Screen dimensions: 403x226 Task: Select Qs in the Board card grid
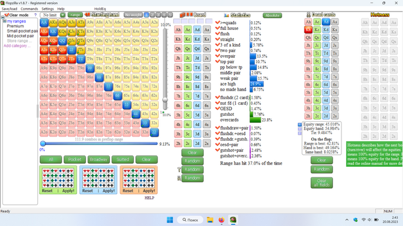(207, 48)
